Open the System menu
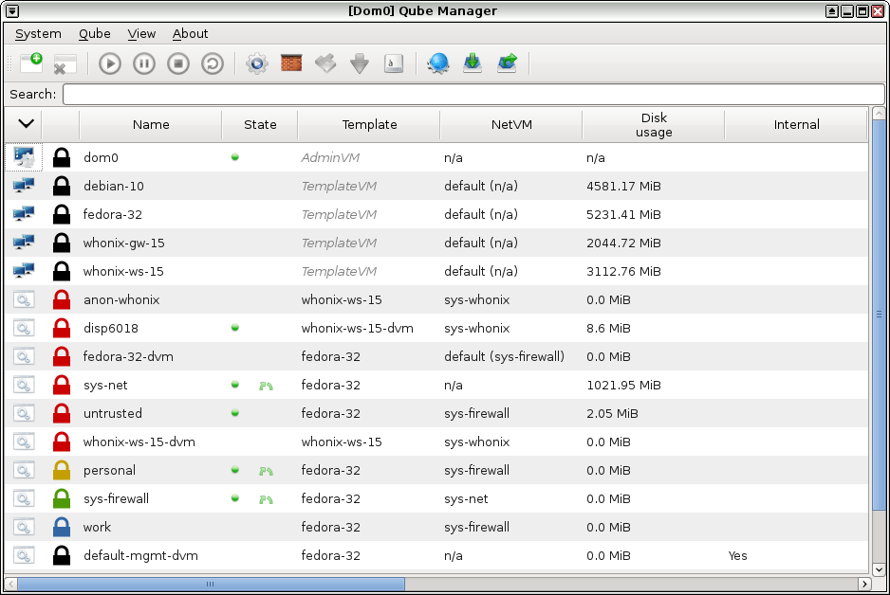The width and height of the screenshot is (890, 595). click(38, 33)
